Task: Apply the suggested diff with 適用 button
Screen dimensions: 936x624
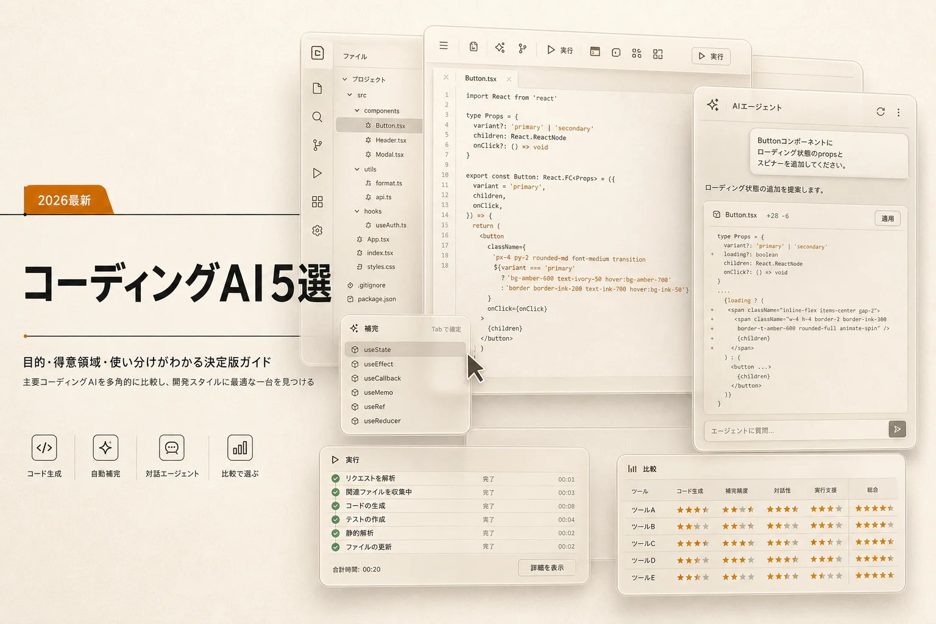Action: pos(888,219)
